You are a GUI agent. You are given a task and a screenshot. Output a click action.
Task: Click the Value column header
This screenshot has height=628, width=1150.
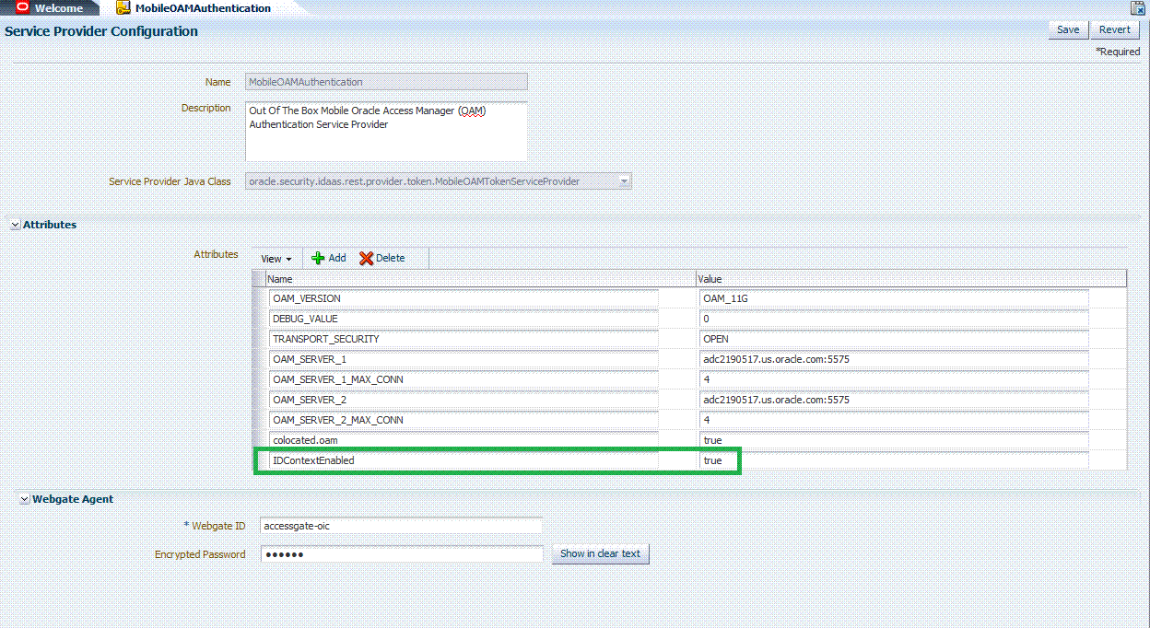pyautogui.click(x=910, y=279)
